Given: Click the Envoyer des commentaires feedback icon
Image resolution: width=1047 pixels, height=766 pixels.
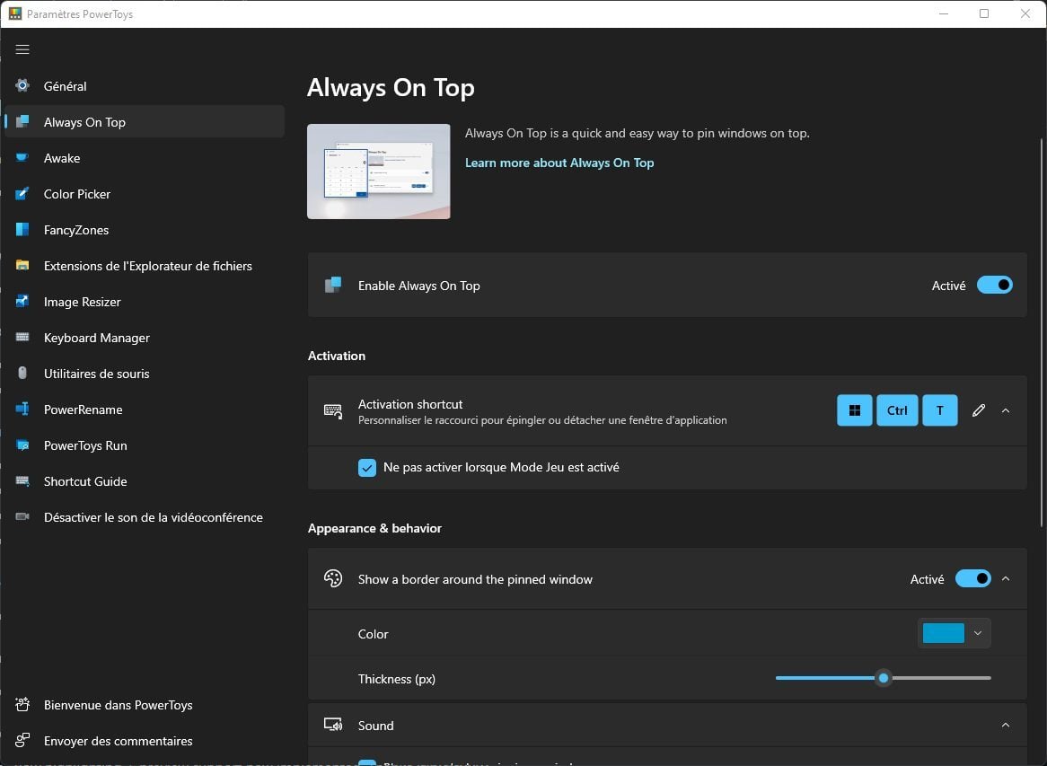Looking at the screenshot, I should [x=22, y=741].
